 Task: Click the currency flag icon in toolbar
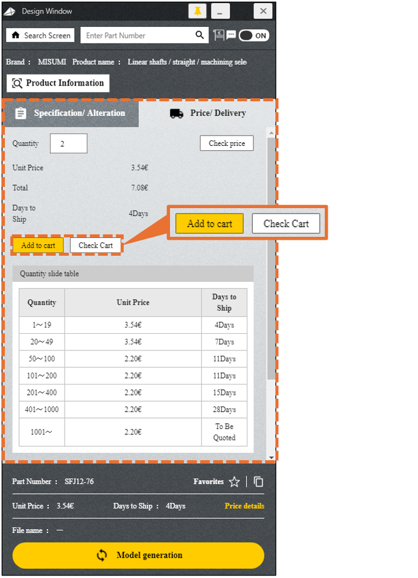(219, 35)
